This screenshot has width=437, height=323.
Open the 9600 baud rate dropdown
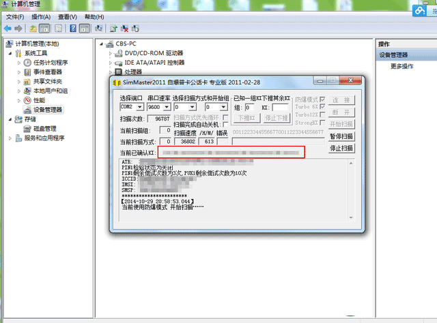click(167, 107)
